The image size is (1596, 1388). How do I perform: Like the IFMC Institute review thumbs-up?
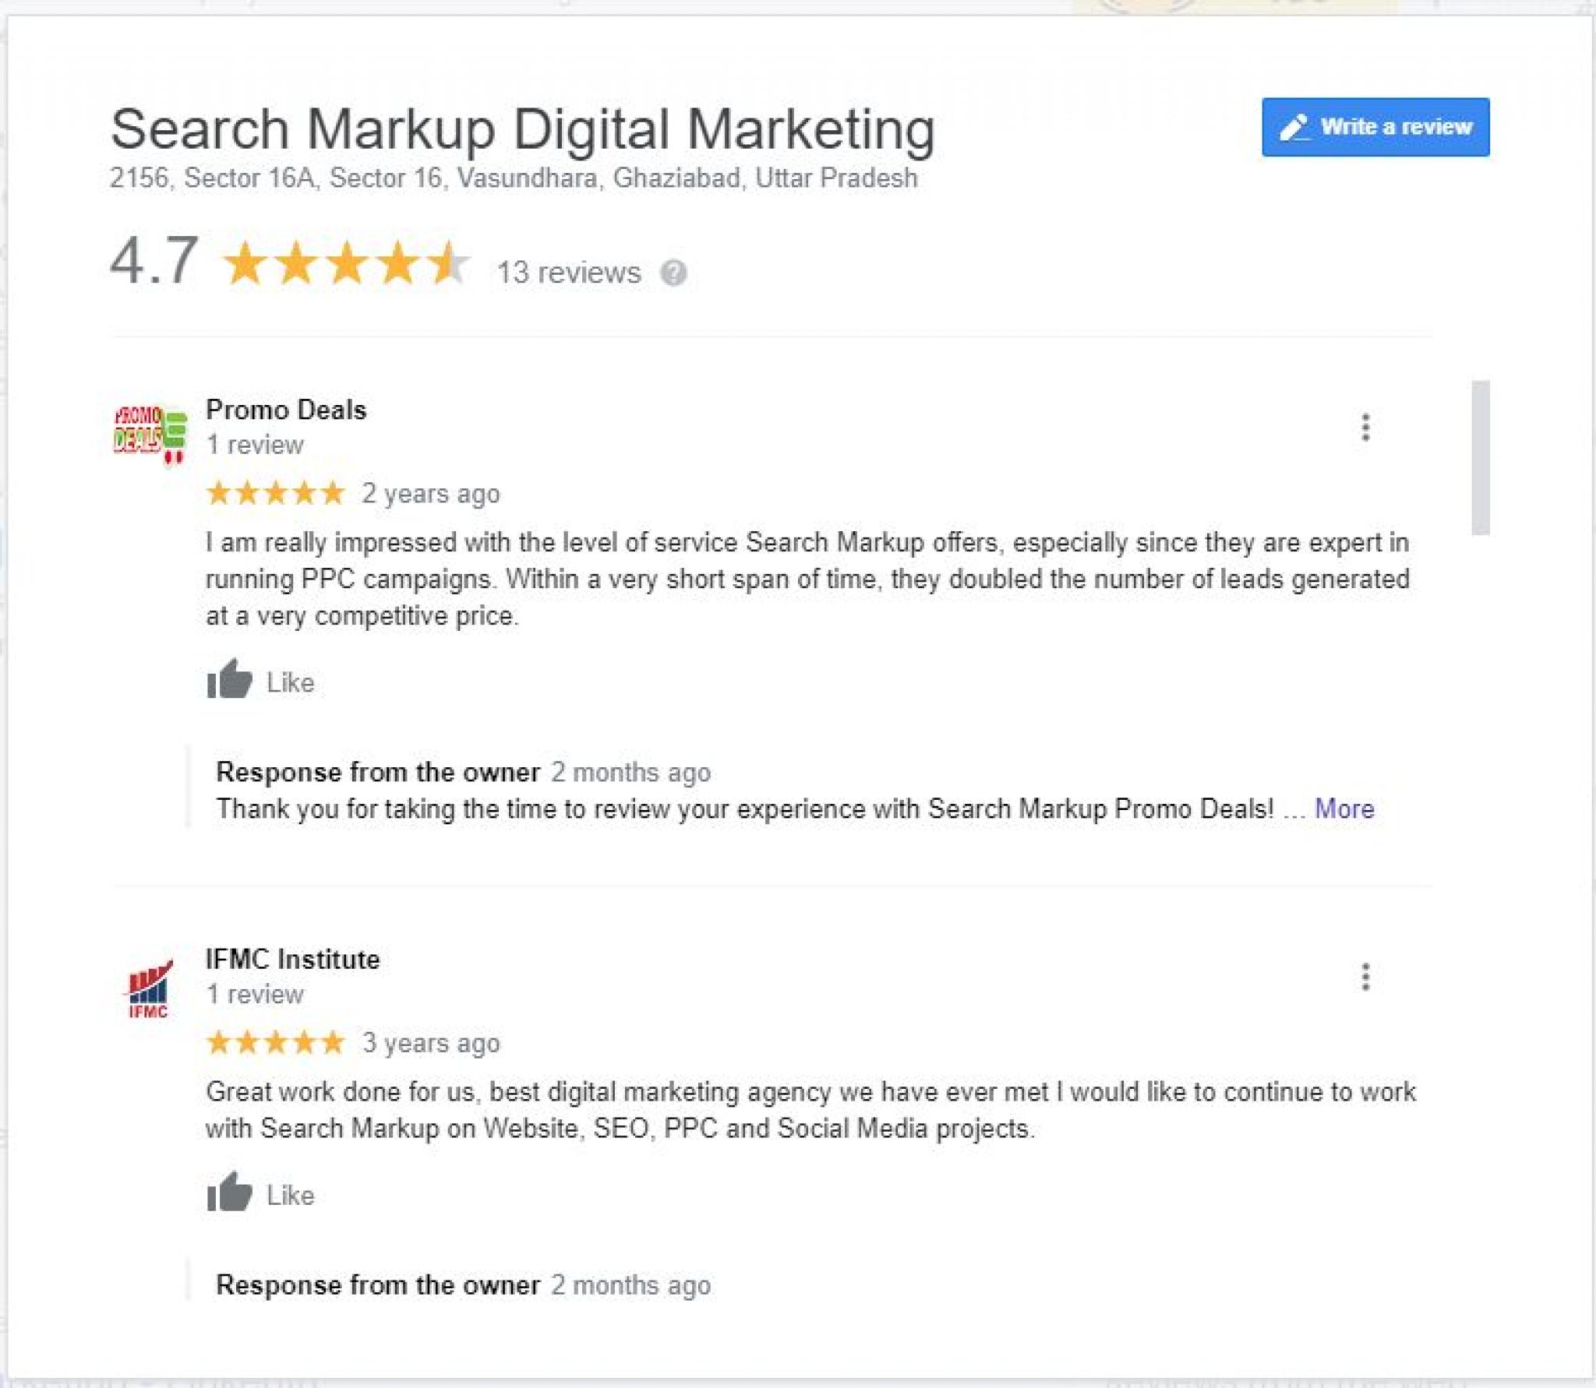[229, 1192]
